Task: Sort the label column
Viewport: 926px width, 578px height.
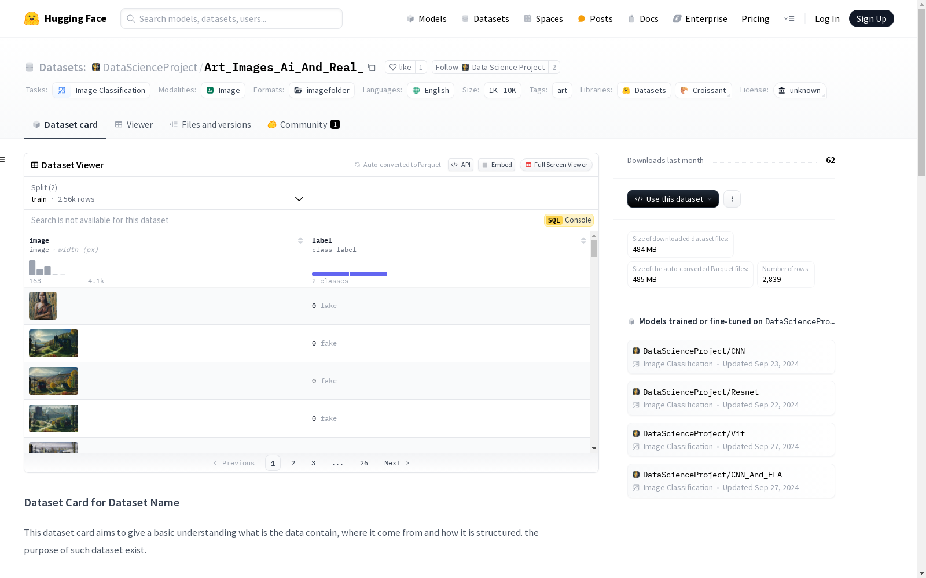Action: (583, 240)
